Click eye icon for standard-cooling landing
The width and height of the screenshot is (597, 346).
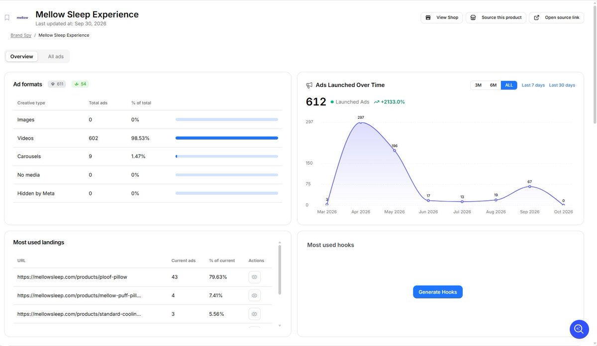tap(254, 314)
